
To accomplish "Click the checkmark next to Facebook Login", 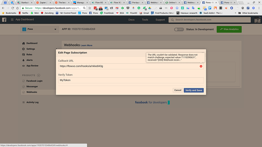I will tap(24, 81).
